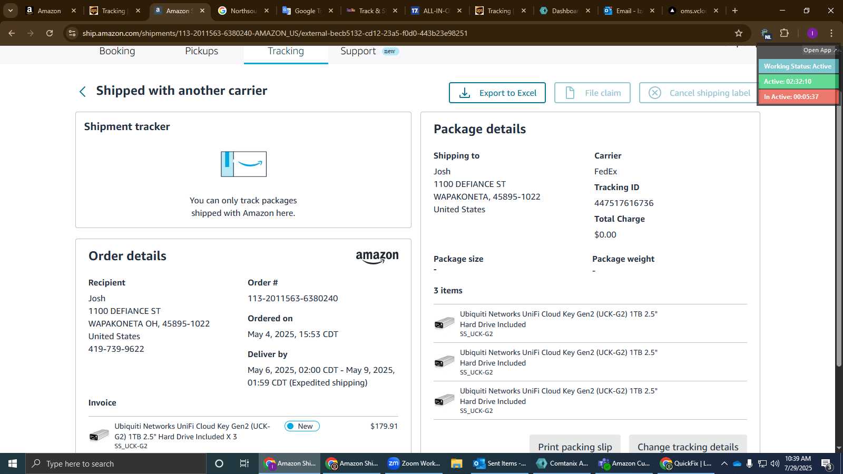Click the NL extension icon in toolbar

point(766,33)
